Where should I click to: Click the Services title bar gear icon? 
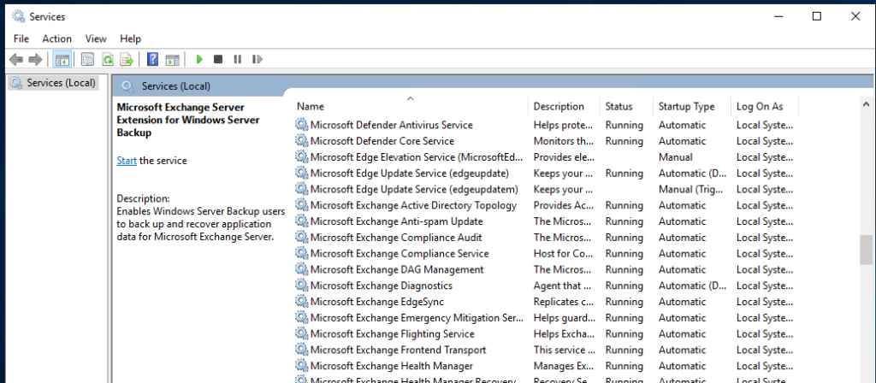pyautogui.click(x=19, y=16)
